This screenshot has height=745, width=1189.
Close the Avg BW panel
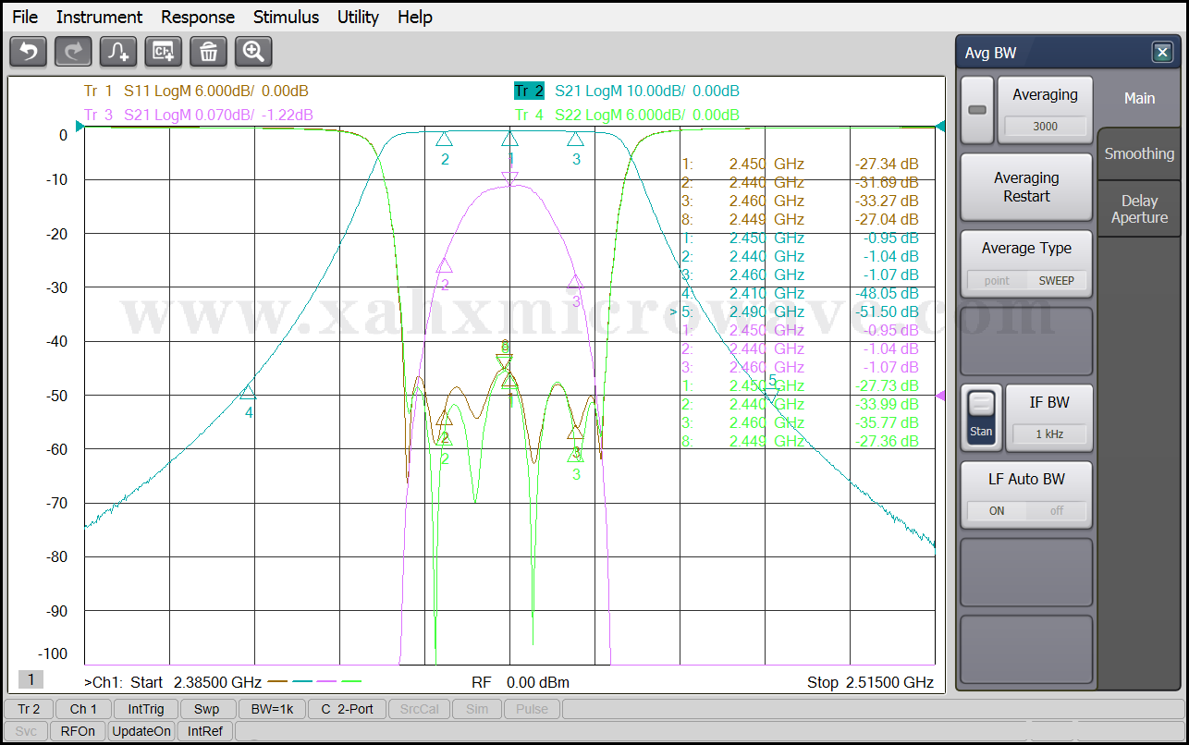point(1162,53)
